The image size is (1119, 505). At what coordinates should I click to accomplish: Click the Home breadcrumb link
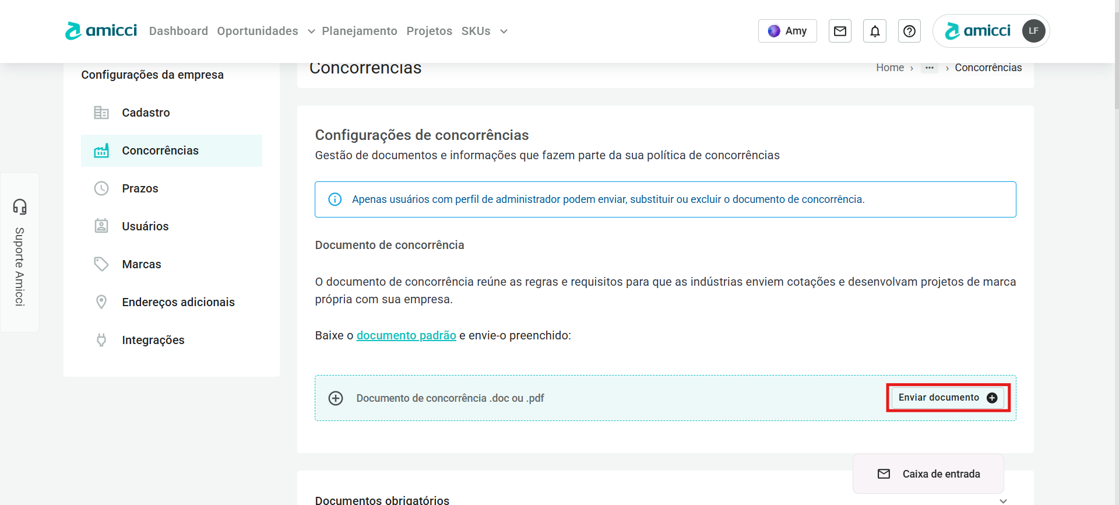[890, 68]
